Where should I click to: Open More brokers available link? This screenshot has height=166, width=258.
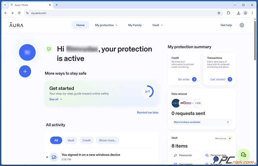click(x=202, y=122)
